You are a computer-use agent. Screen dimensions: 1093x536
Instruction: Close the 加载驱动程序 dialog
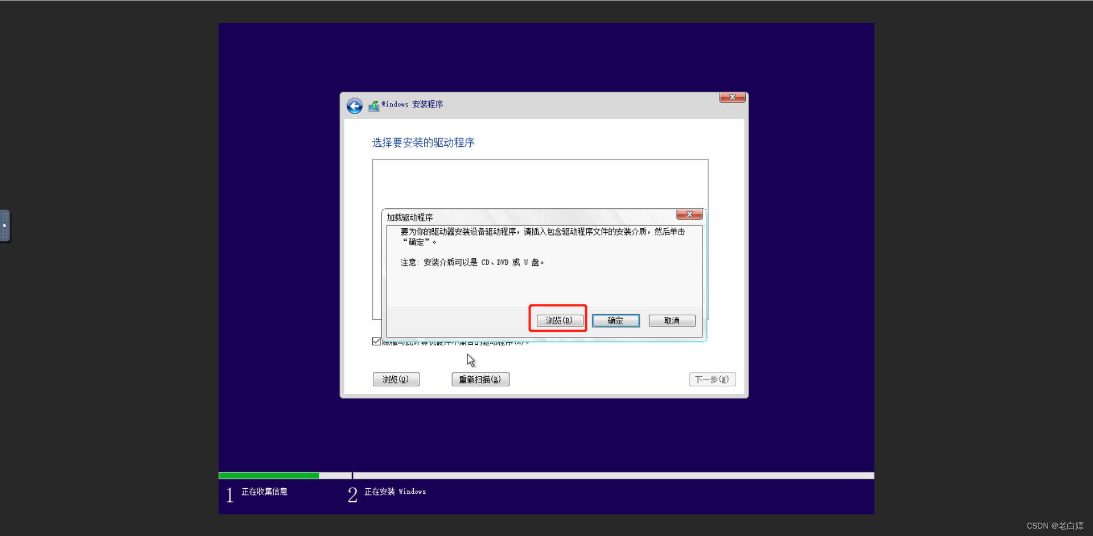click(x=689, y=215)
